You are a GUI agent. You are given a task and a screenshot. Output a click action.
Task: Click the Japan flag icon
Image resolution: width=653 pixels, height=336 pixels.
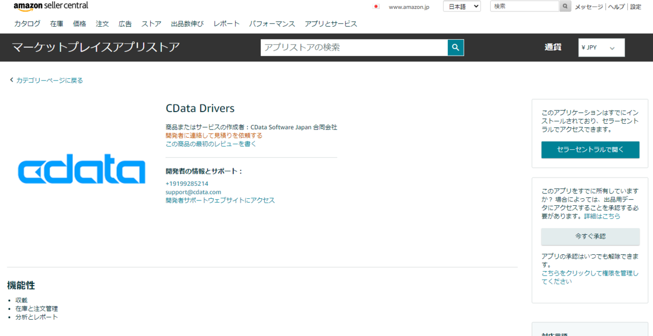[376, 7]
